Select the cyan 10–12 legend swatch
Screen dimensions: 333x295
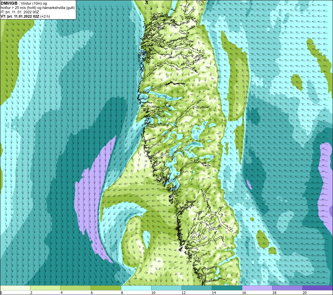click(166, 288)
